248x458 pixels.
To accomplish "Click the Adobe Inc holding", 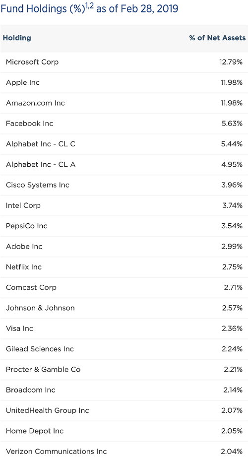I will (24, 247).
